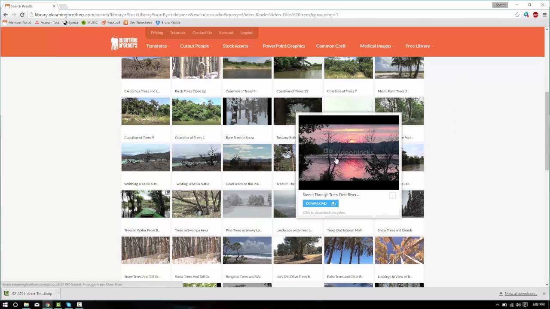Screen dimensions: 550x309
Task: Open the Action Center notifications icon
Action: pyautogui.click(x=525, y=305)
